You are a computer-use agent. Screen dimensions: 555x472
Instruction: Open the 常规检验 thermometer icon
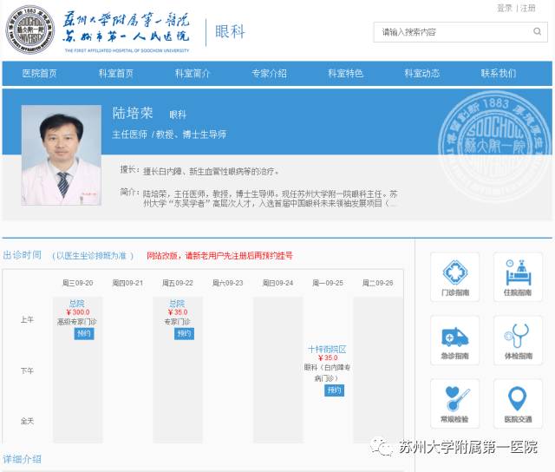pos(454,403)
